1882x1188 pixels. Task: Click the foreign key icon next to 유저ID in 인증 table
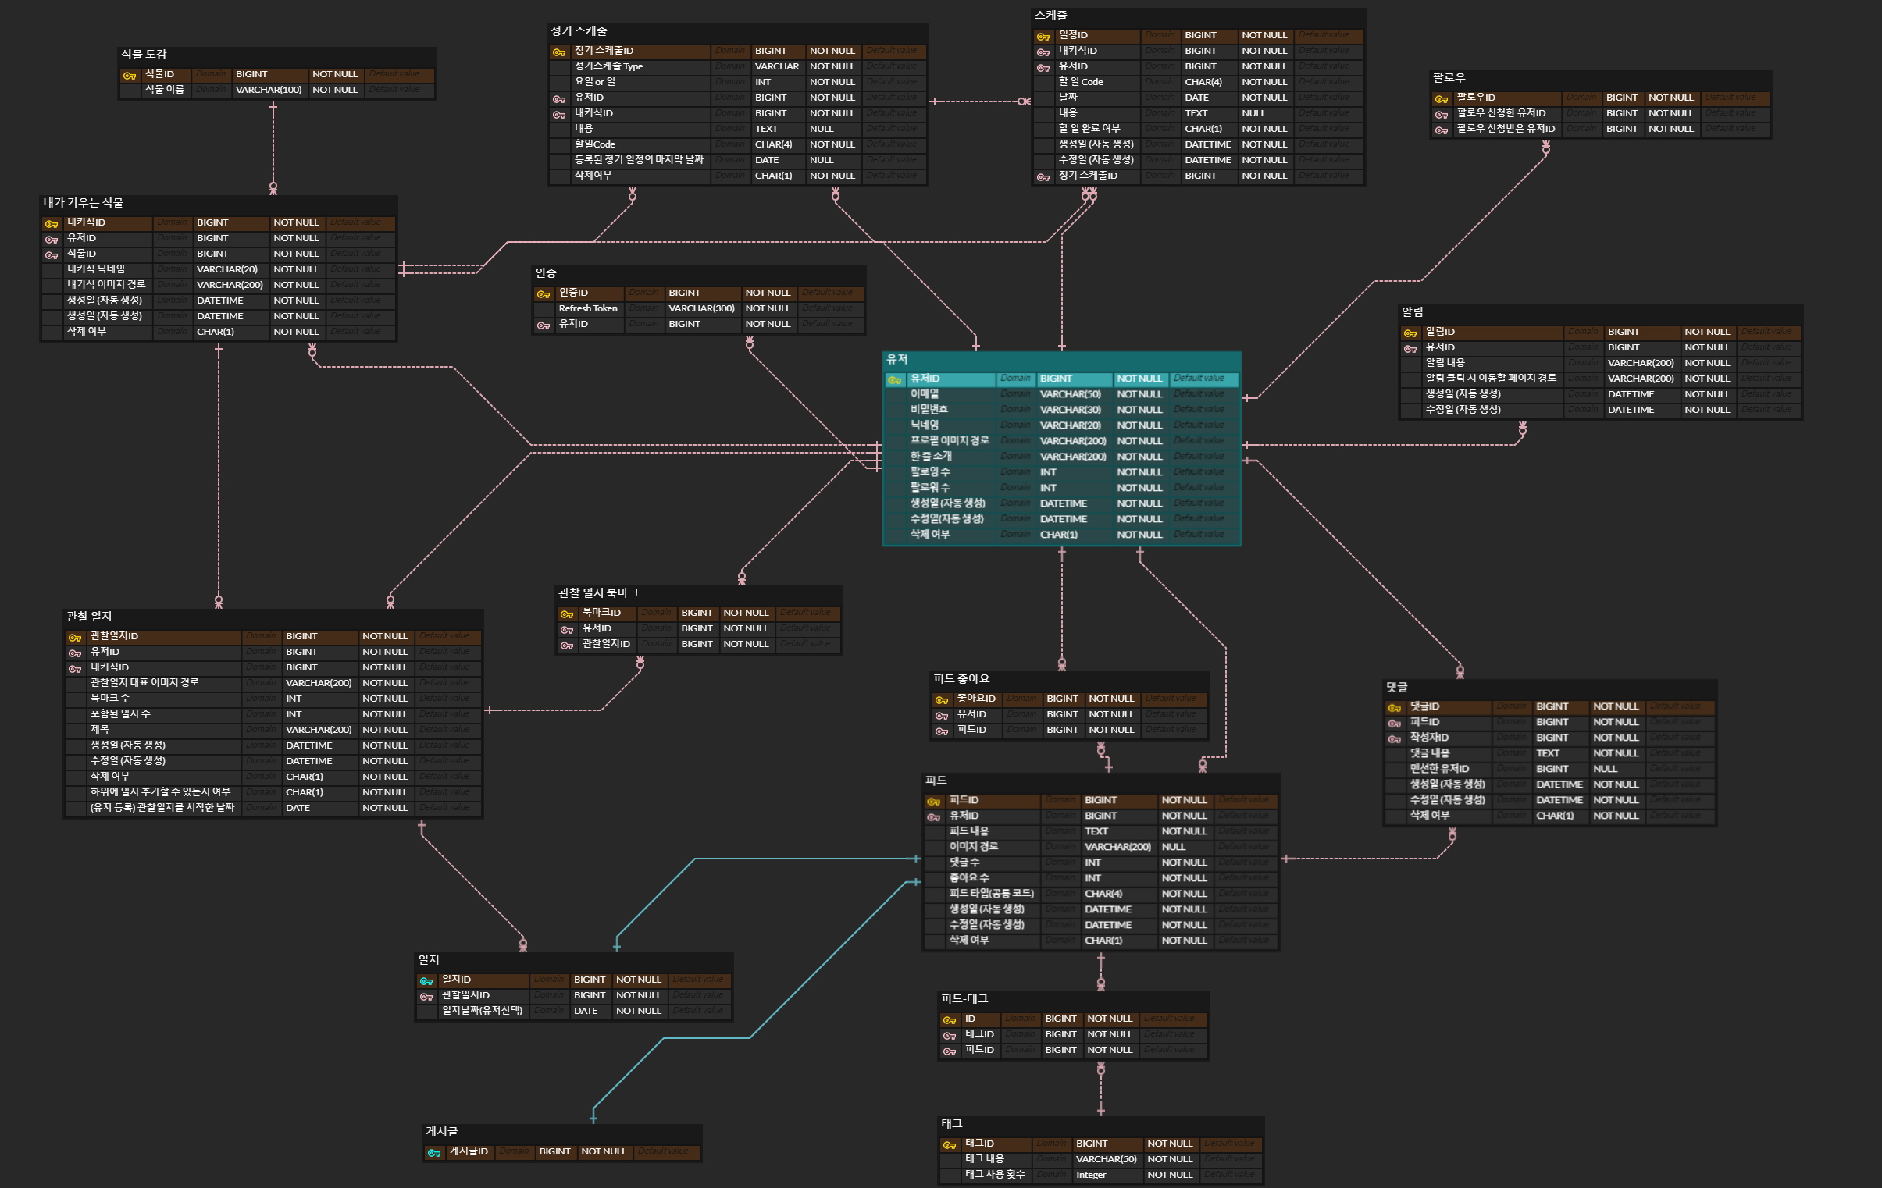click(544, 325)
